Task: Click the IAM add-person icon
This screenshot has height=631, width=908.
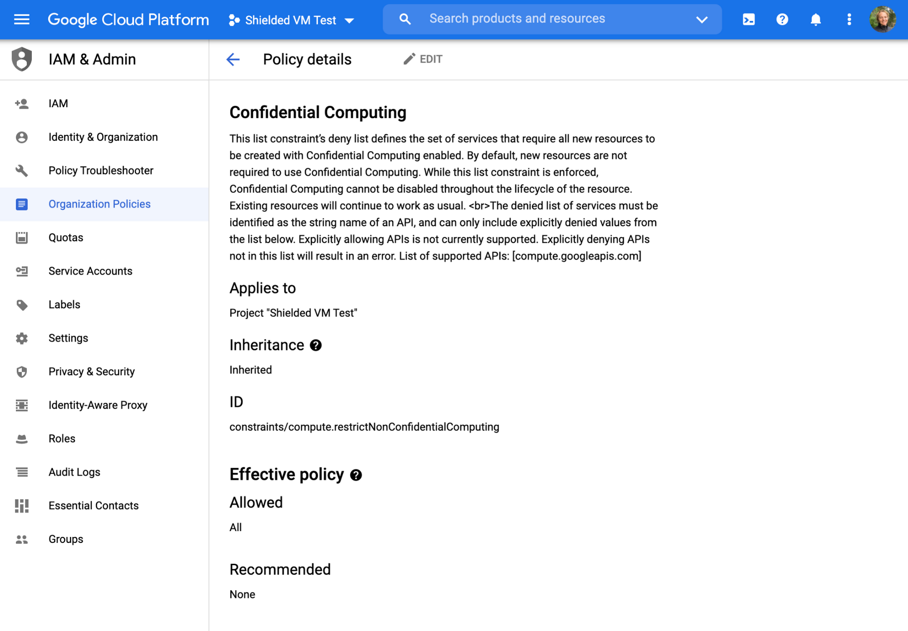Action: [x=22, y=104]
